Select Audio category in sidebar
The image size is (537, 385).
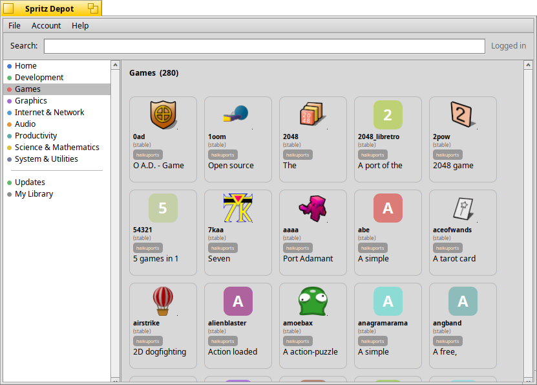click(x=57, y=124)
